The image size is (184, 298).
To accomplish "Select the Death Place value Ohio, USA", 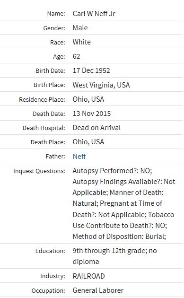I will tap(88, 142).
